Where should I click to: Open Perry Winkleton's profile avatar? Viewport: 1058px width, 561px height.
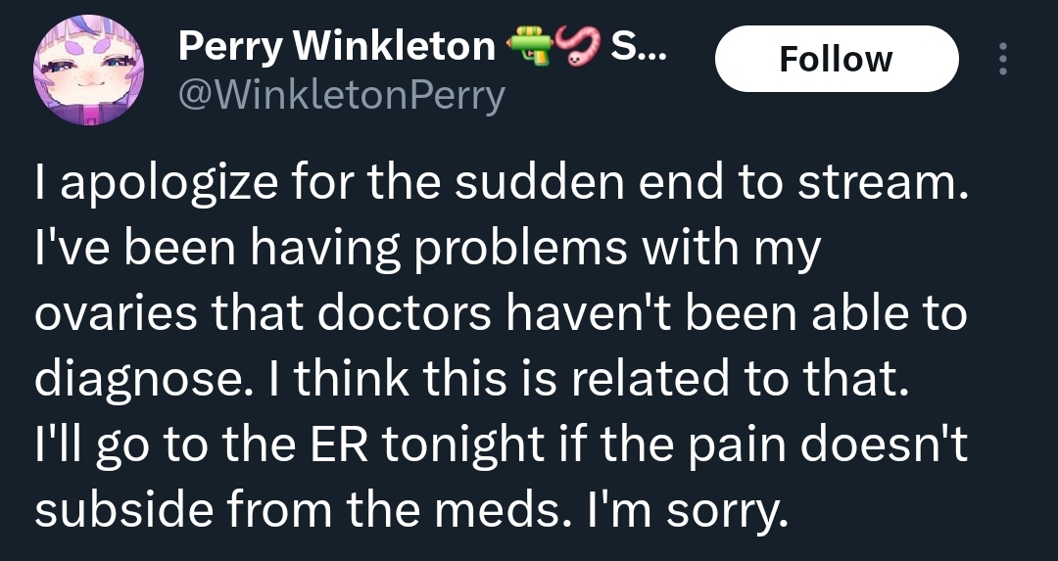[x=82, y=76]
